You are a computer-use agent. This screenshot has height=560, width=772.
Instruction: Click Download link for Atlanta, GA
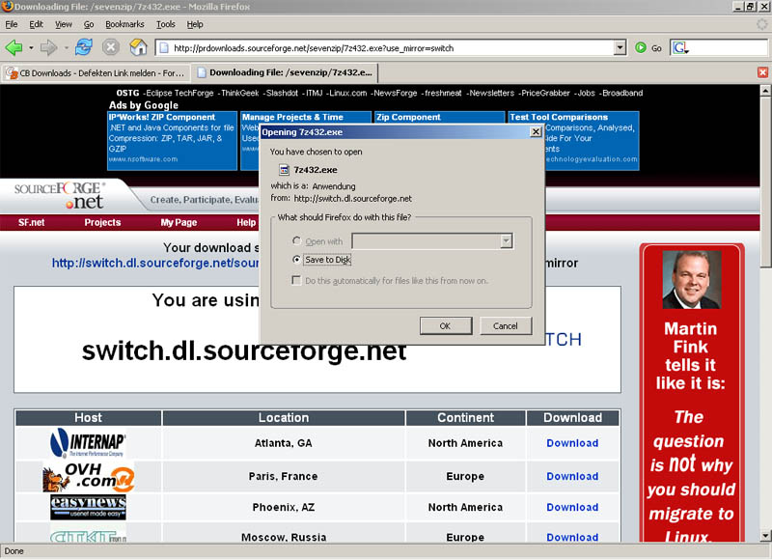[x=572, y=443]
